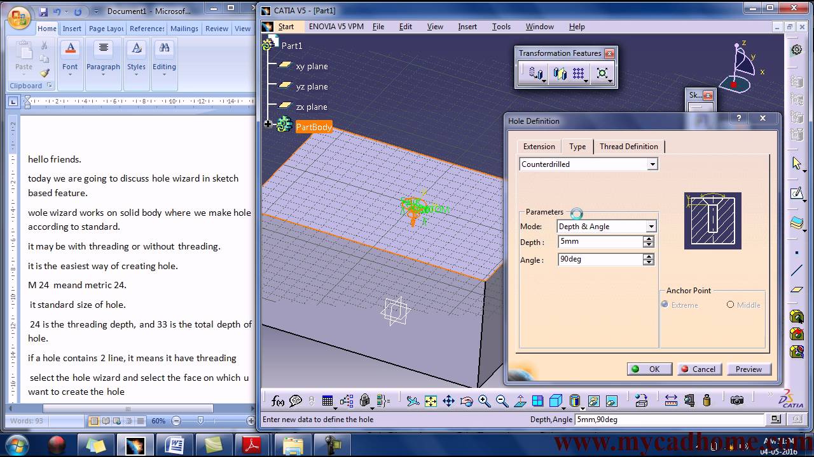The image size is (814, 457).
Task: Click the Rectangular Pattern tool icon
Action: [x=578, y=74]
